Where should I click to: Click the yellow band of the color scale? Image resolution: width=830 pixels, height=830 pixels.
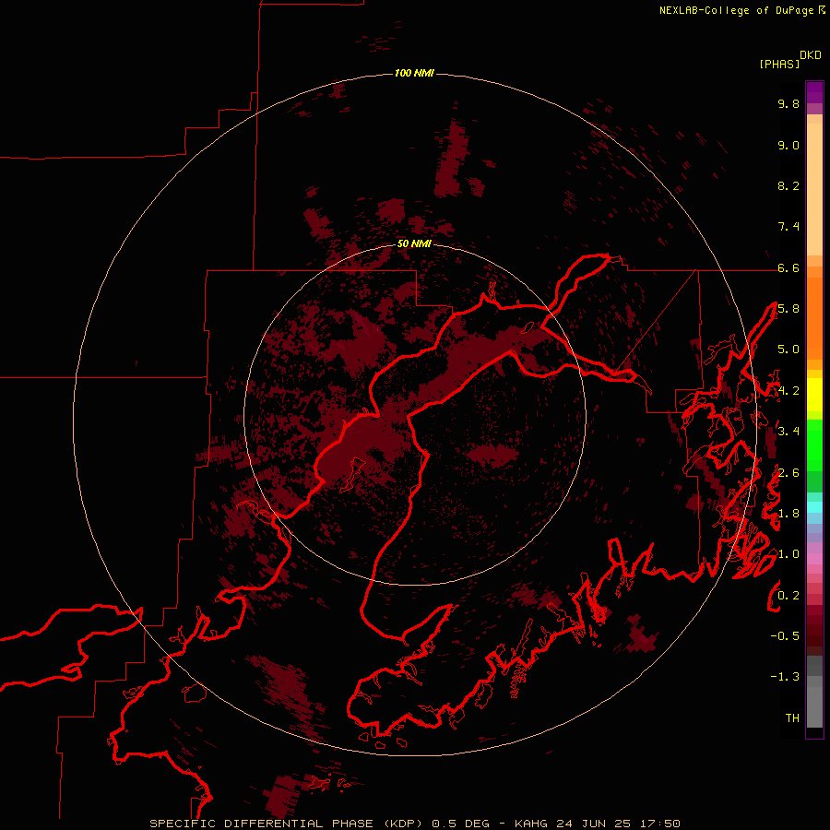814,395
